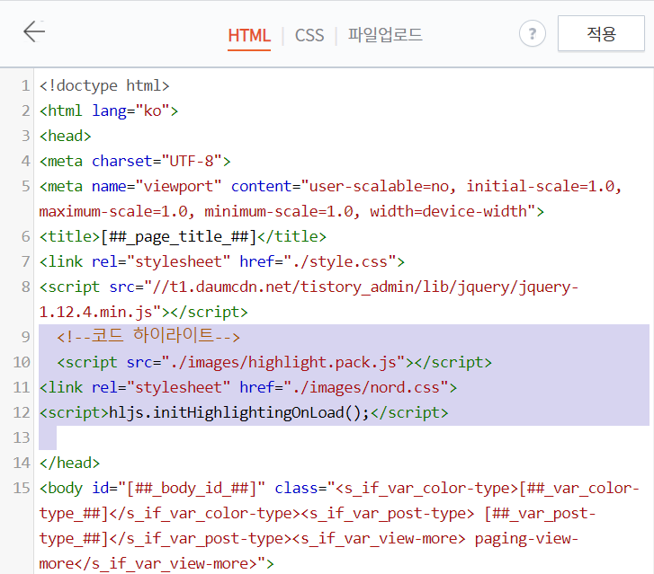Click line number 1 in gutter

click(x=25, y=86)
